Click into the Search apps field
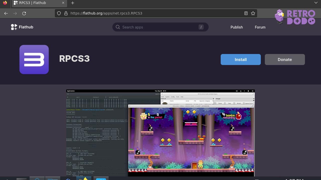 160,27
